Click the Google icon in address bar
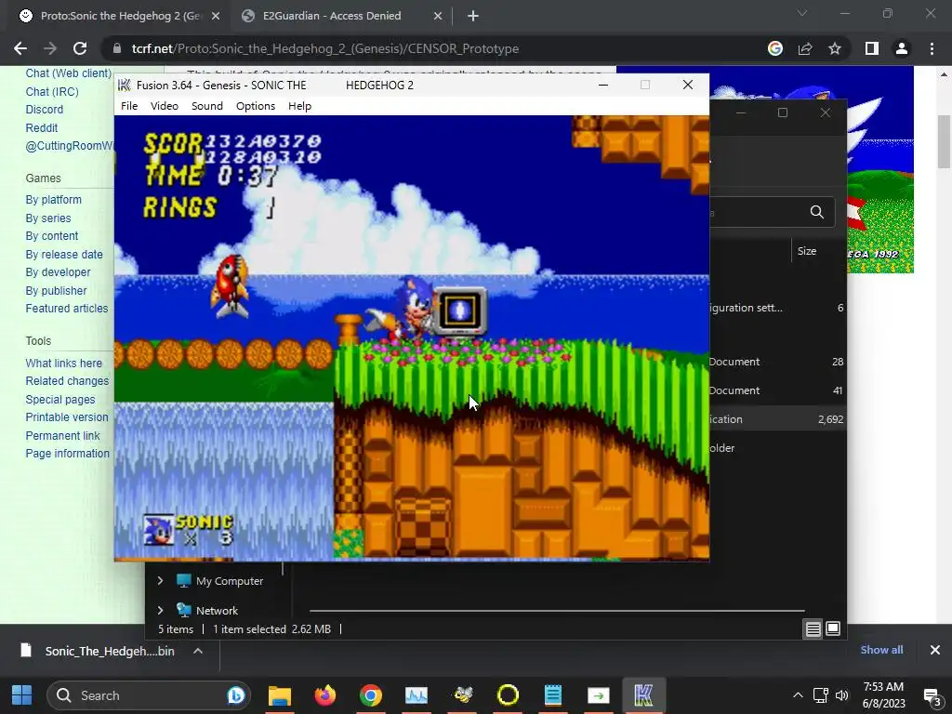This screenshot has width=952, height=714. [775, 48]
